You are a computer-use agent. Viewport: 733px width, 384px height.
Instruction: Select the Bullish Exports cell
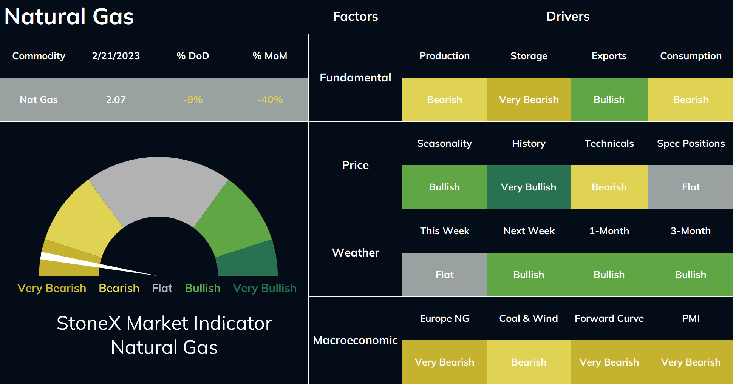click(609, 100)
